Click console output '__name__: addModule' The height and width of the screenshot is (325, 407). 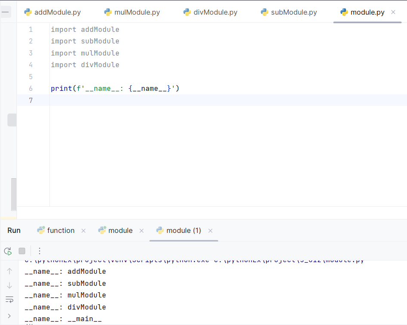point(65,272)
